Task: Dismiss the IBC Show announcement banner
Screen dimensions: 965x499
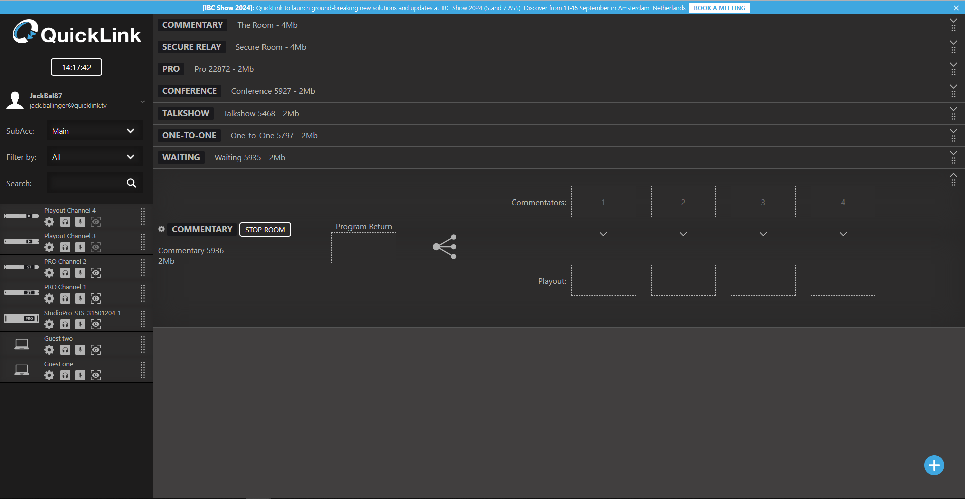Action: pyautogui.click(x=956, y=8)
